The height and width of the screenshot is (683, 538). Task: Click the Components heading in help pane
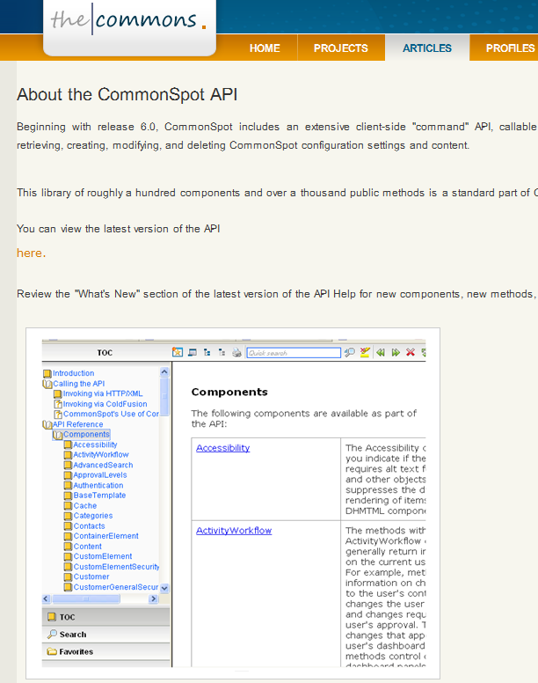point(229,392)
